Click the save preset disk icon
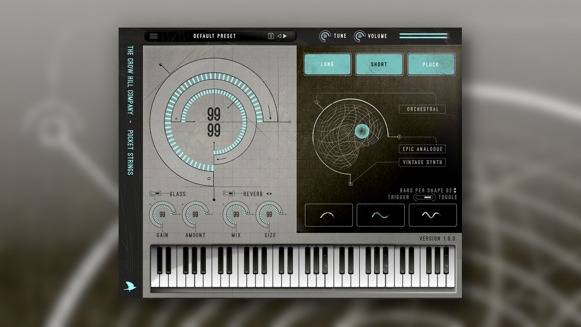Image resolution: width=581 pixels, height=327 pixels. 271,36
